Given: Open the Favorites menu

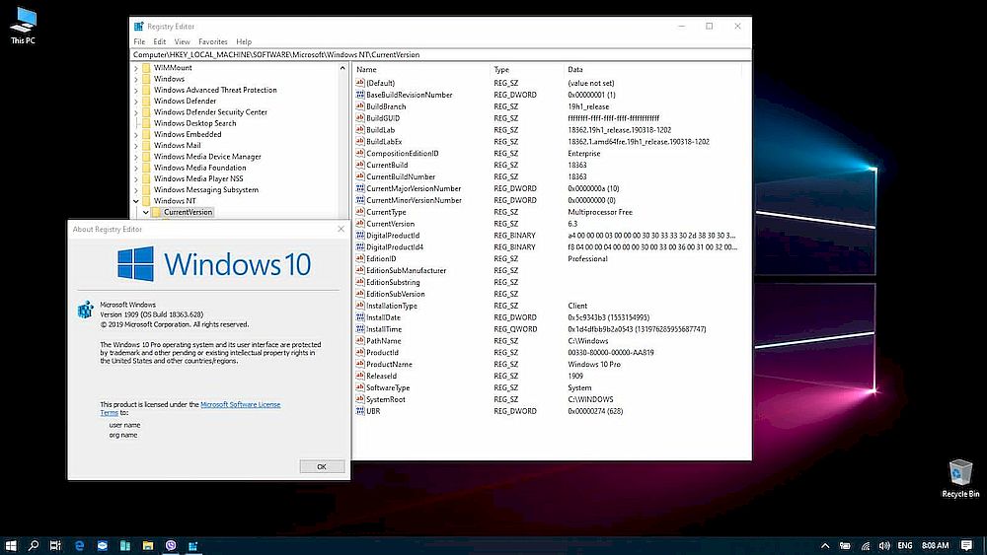Looking at the screenshot, I should pos(213,41).
